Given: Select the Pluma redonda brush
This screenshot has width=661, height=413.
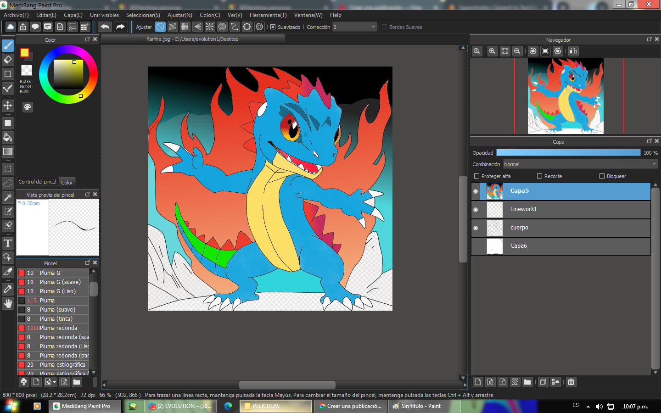Looking at the screenshot, I should coord(53,328).
